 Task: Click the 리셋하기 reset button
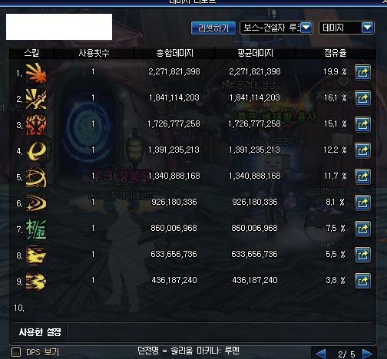[213, 28]
